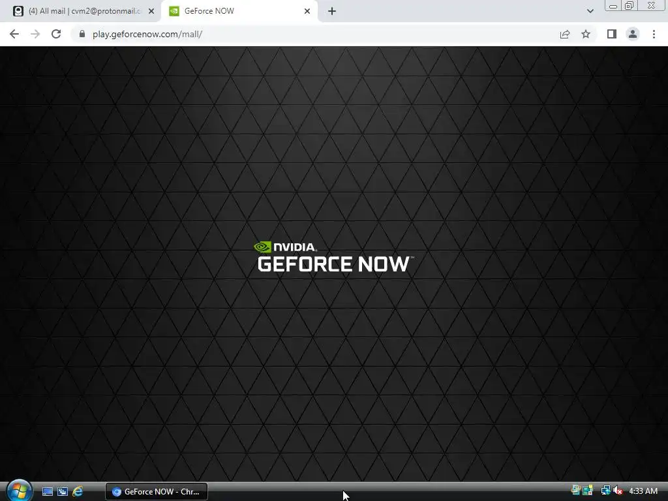Open the Chrome three-dot menu
The height and width of the screenshot is (501, 668).
(x=654, y=34)
